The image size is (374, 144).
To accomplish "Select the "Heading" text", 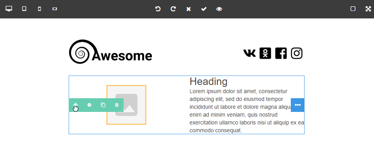I will point(208,81).
